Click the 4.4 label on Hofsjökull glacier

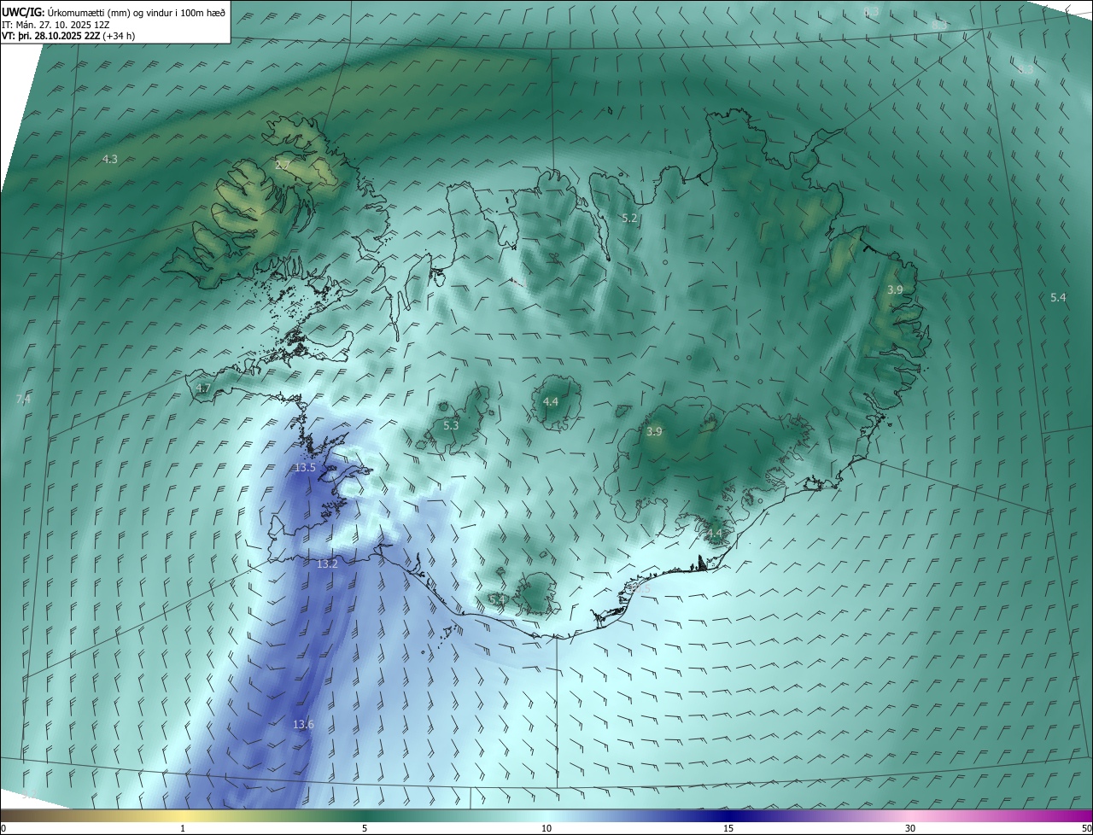(551, 402)
